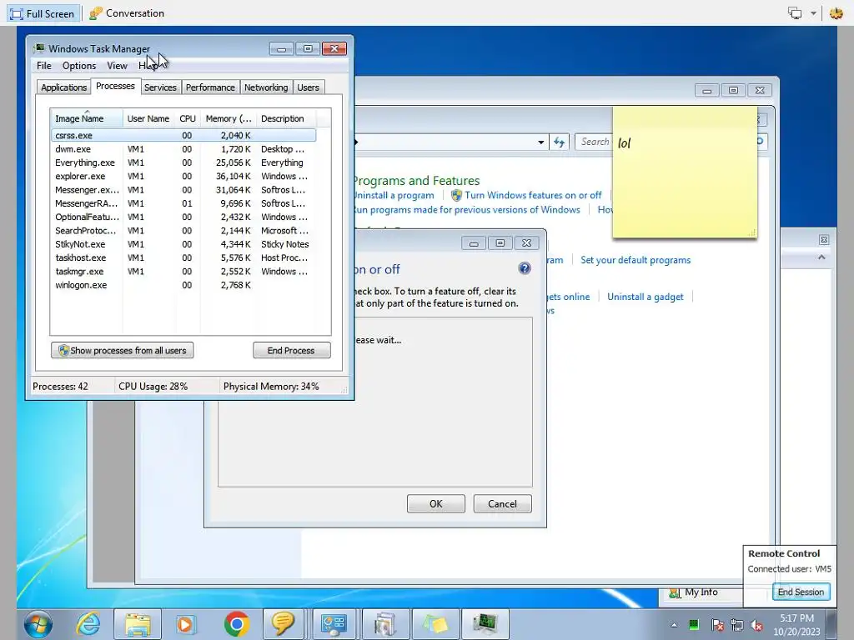Click the muted speaker volume tray icon
Screen dimensions: 854x640
pos(756,625)
